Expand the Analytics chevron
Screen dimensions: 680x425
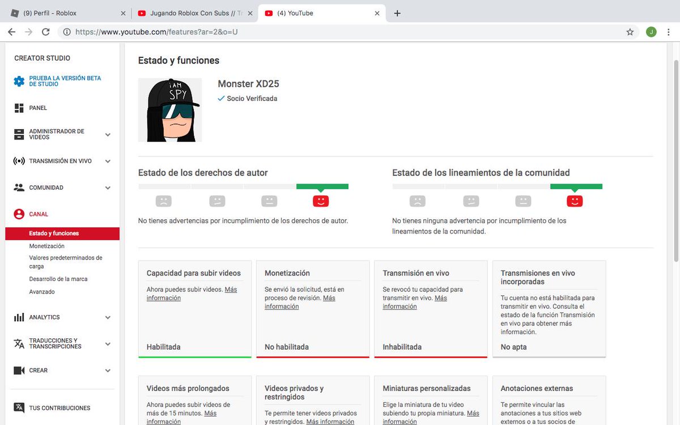108,317
